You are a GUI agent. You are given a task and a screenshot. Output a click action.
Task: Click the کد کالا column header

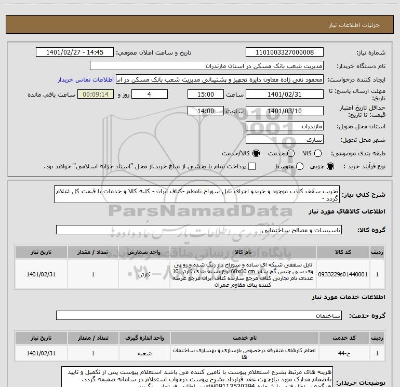(x=343, y=252)
